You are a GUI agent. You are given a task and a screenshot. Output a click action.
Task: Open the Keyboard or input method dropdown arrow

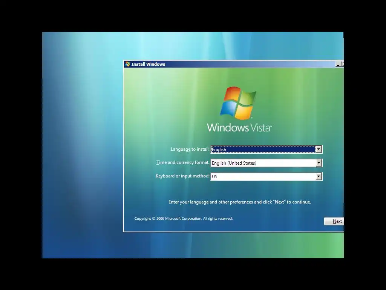click(x=319, y=176)
